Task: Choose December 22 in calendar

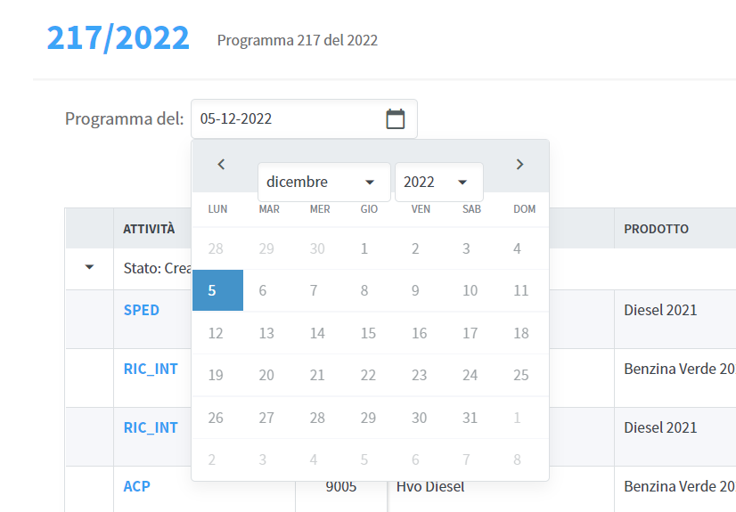Action: click(371, 375)
